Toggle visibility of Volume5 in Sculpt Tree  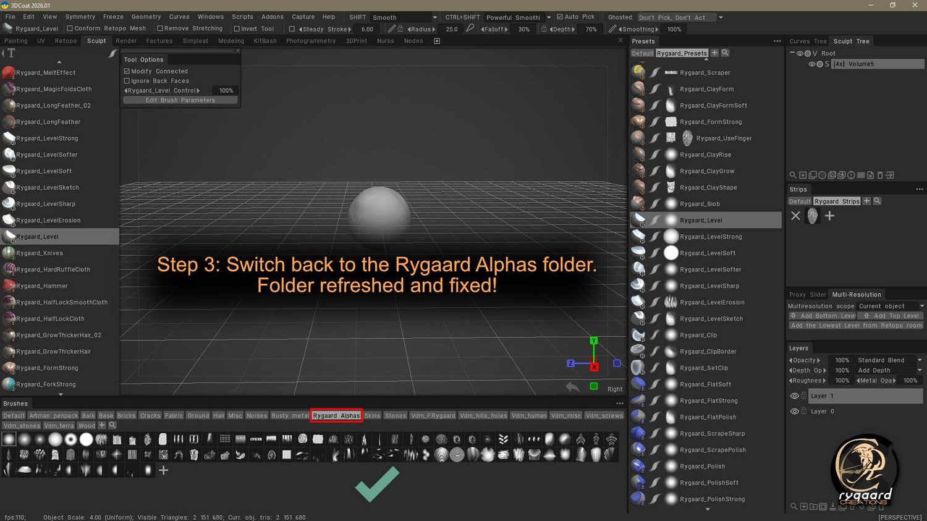pyautogui.click(x=812, y=64)
